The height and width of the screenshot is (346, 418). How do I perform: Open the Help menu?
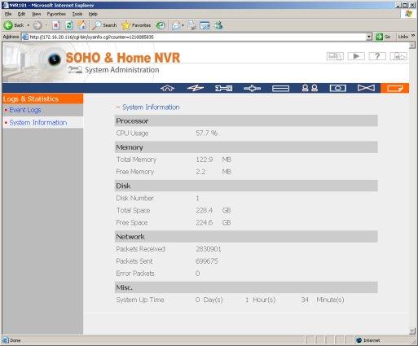(93, 14)
